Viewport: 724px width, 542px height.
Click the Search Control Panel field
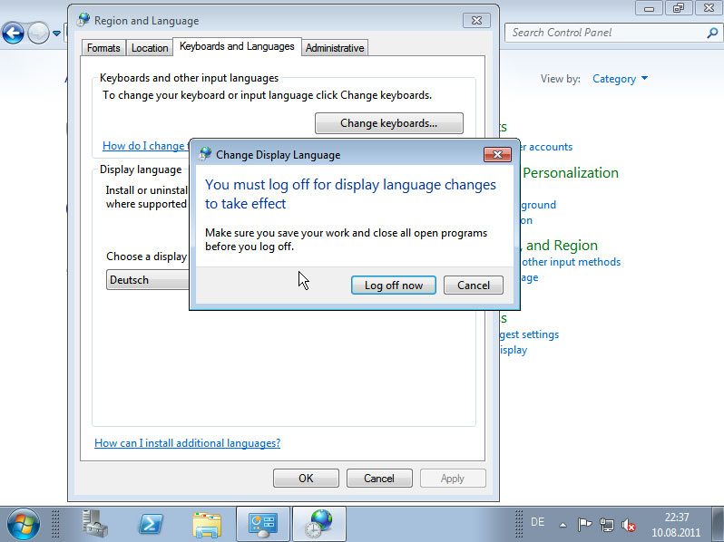tap(604, 33)
